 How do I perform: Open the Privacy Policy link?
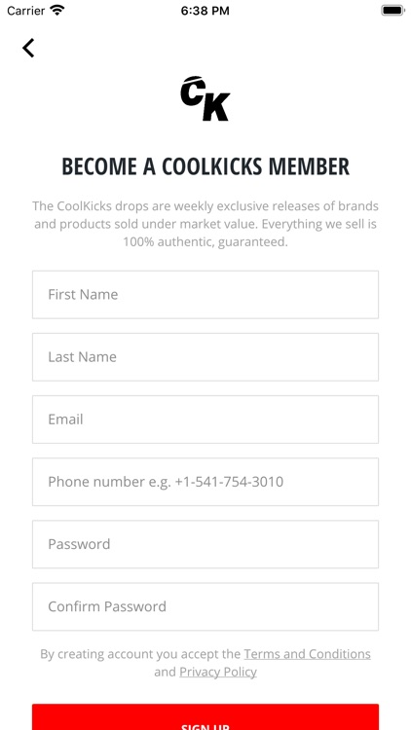tap(218, 672)
